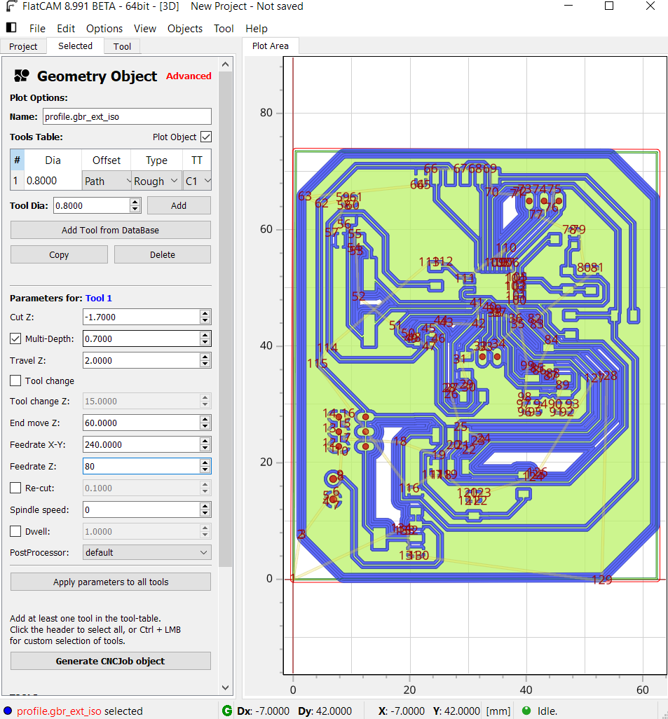Click the green G grid icon in status bar
668x719 pixels.
(x=226, y=711)
